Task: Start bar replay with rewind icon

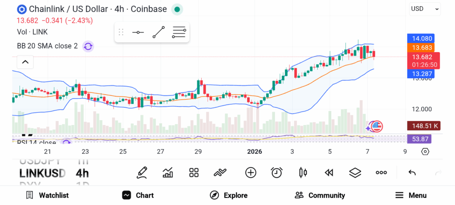Action: click(x=329, y=173)
